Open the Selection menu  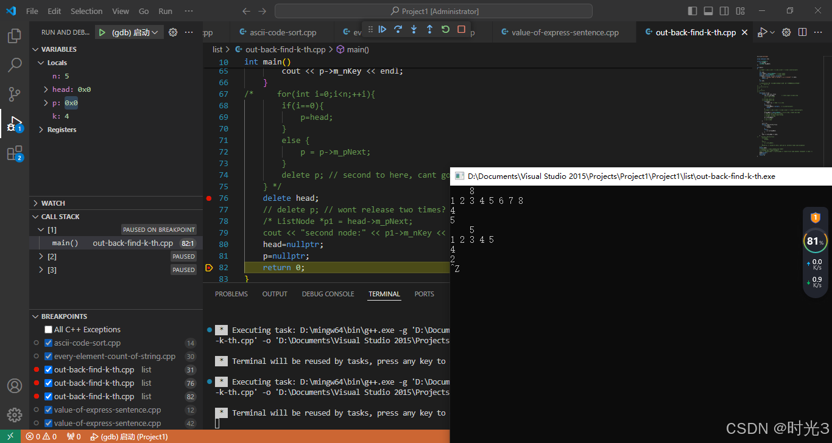(86, 11)
